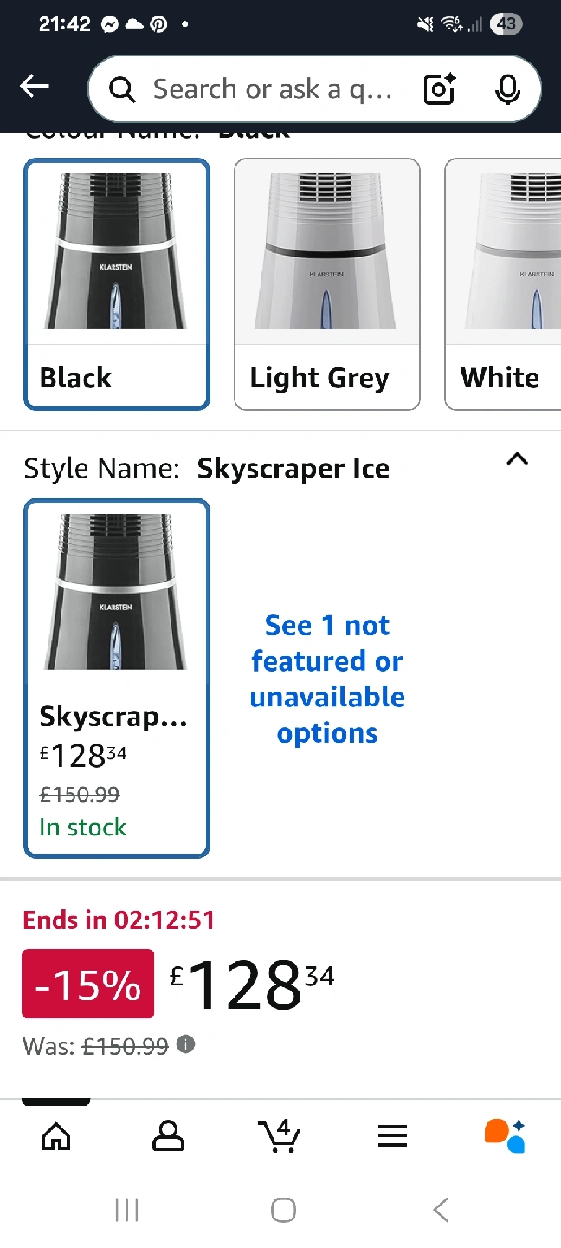Tap the info icon beside Was price

pyautogui.click(x=185, y=1044)
